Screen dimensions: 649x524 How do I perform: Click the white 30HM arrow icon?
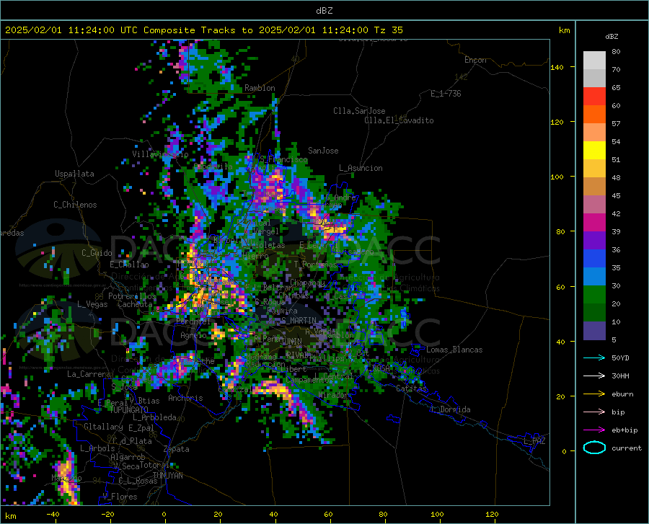point(594,376)
